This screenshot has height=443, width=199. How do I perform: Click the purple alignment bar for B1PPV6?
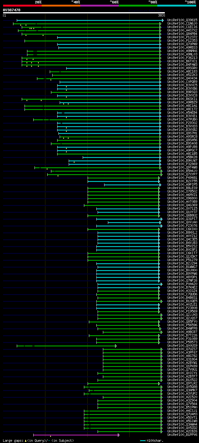coord(76,435)
